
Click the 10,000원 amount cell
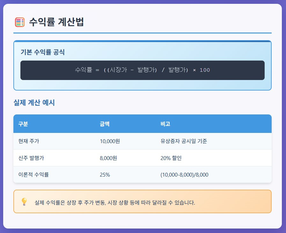click(x=110, y=141)
